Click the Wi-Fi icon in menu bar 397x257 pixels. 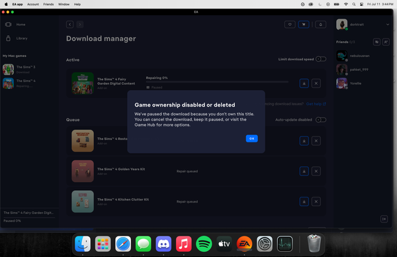tap(345, 5)
